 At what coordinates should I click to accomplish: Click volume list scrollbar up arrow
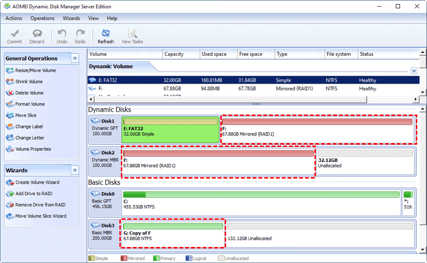tap(423, 52)
